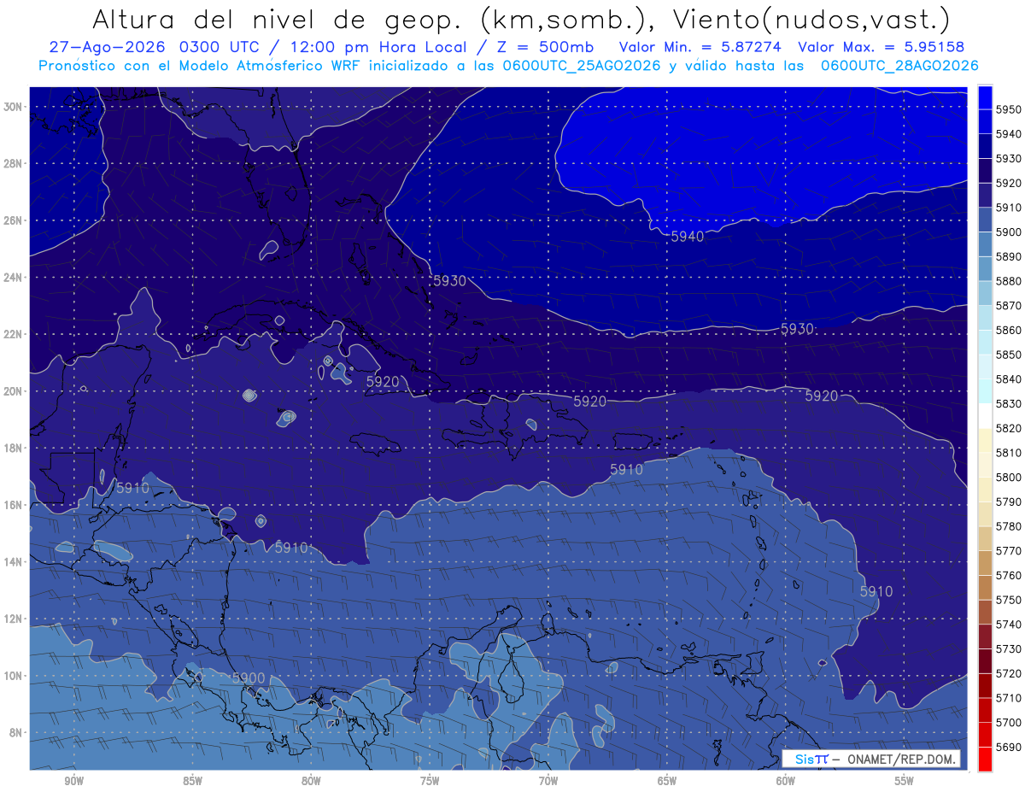Select the '27-Ago-2026 0300 UTC' date text
The height and width of the screenshot is (792, 1025).
154,47
